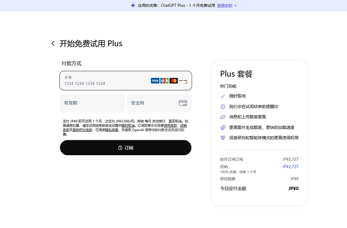Click the Visa card logo
The height and width of the screenshot is (228, 347).
click(155, 81)
